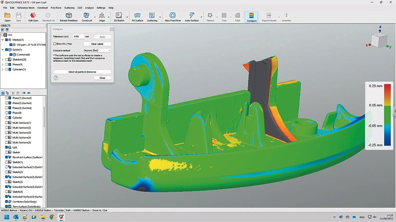396x222 pixels.
Task: Click the deviation color scale bar
Action: tap(387, 115)
